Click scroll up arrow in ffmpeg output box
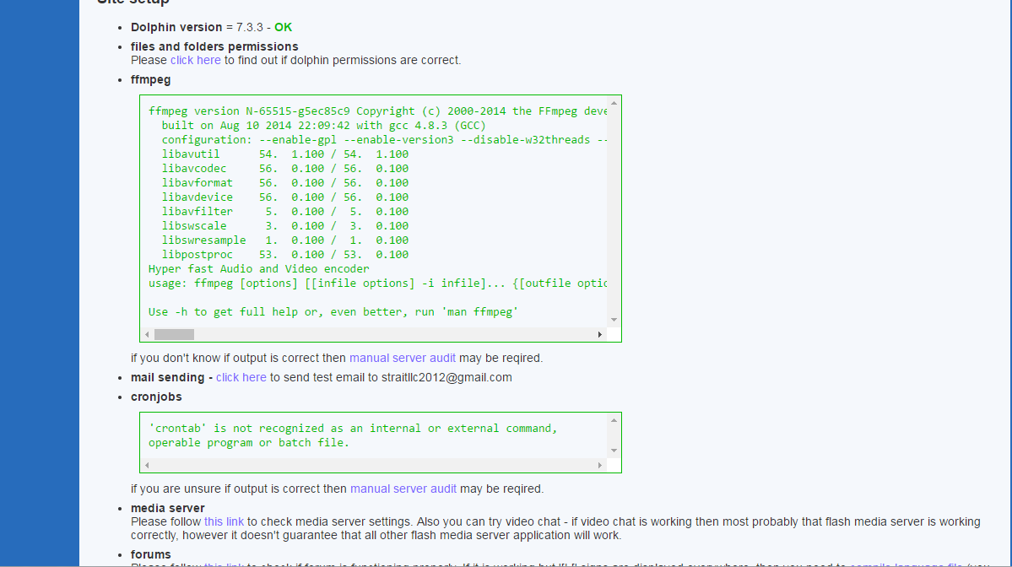 (614, 104)
